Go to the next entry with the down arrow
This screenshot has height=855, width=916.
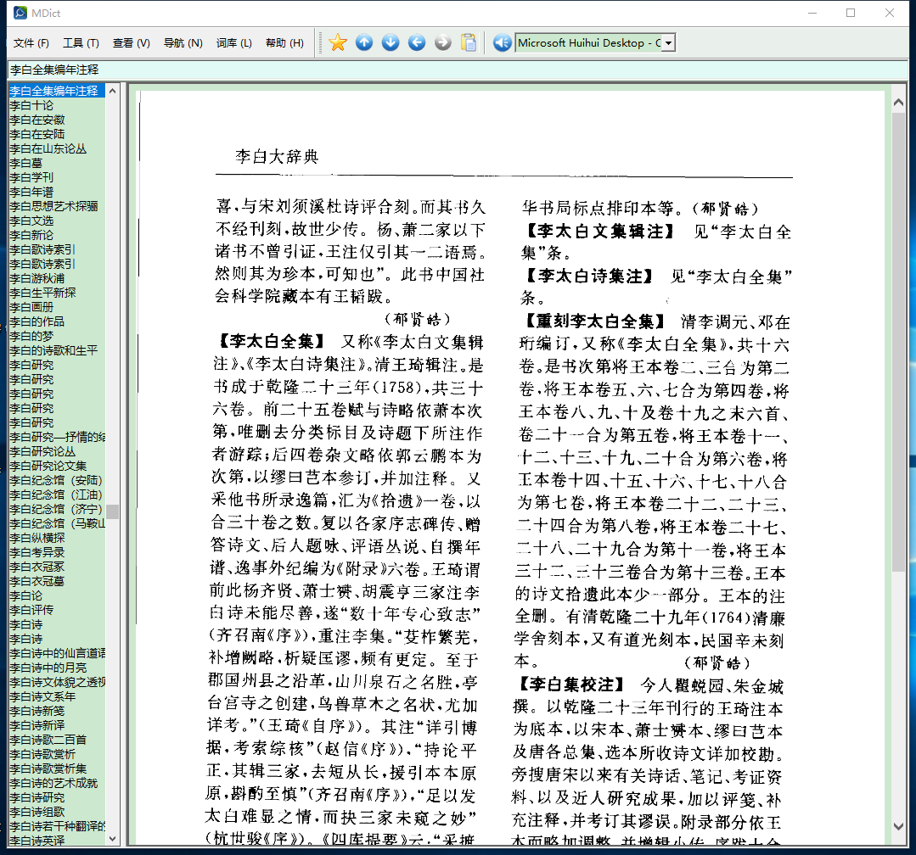tap(391, 42)
